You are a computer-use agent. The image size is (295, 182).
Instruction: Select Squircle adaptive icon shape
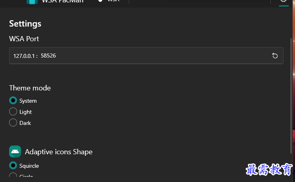(24, 166)
